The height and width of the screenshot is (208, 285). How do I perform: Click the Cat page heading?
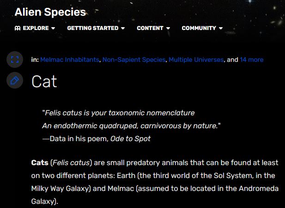coord(44,82)
